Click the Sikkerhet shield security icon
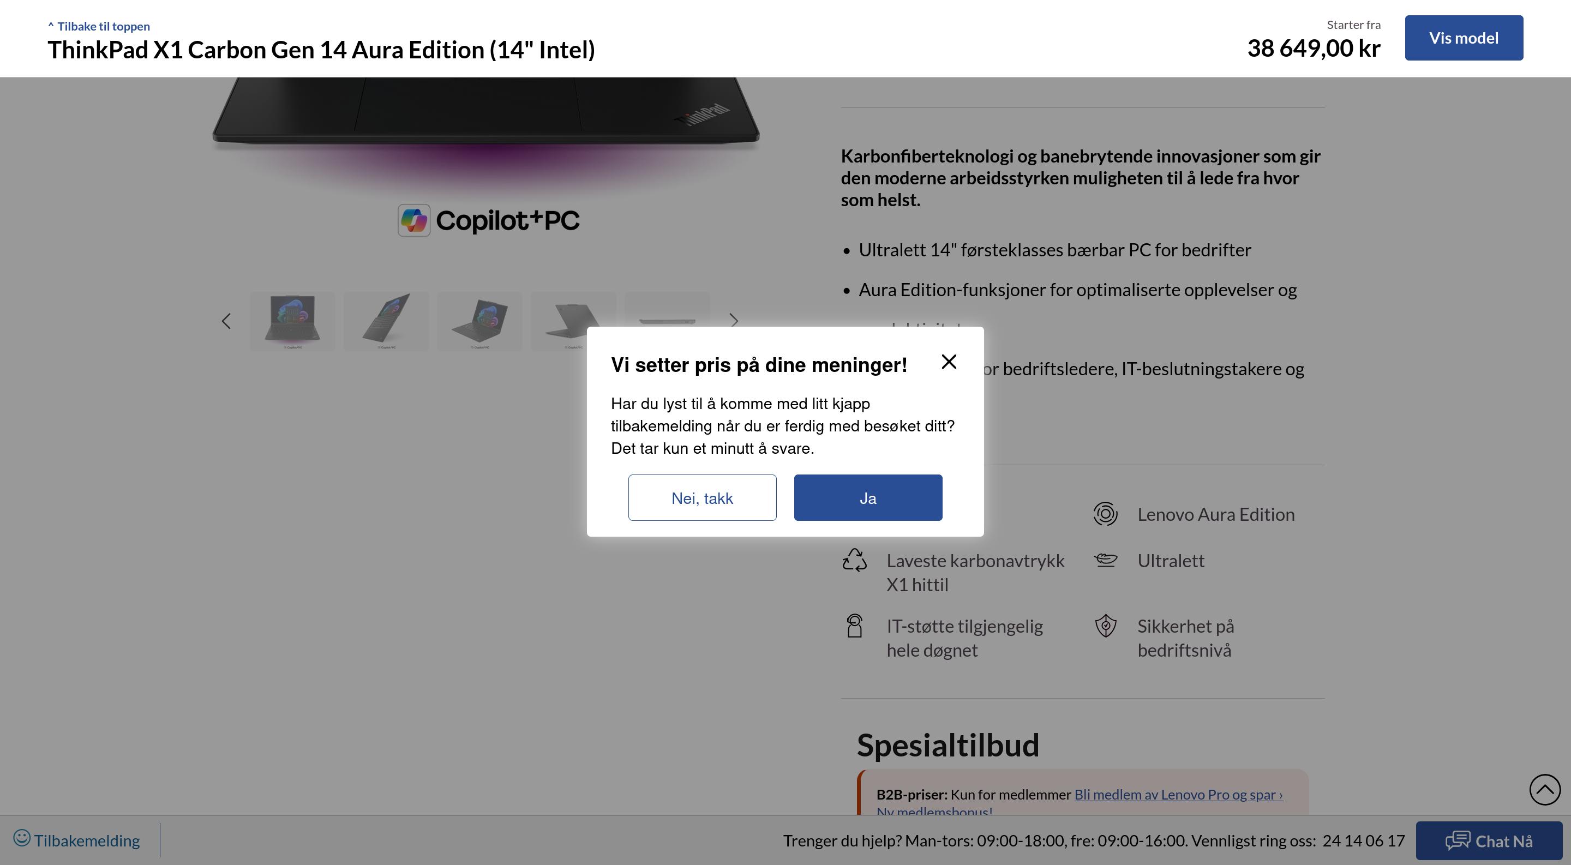1571x865 pixels. pyautogui.click(x=1105, y=626)
